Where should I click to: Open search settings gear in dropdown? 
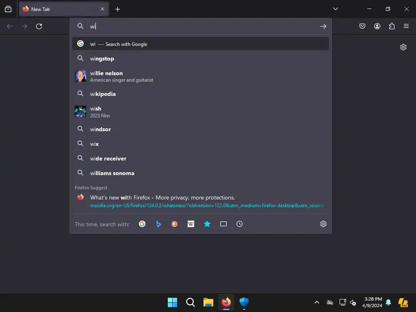pyautogui.click(x=323, y=224)
